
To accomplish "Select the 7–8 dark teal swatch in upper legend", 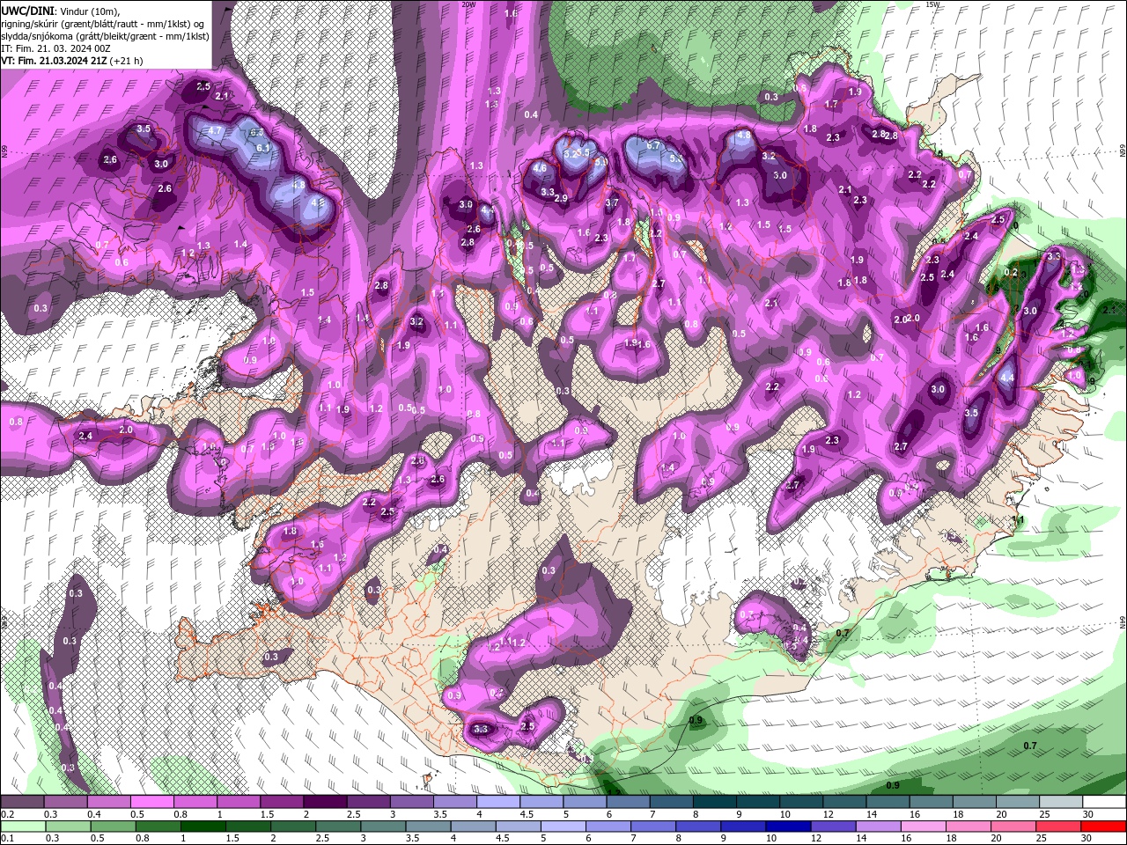I will point(671,803).
